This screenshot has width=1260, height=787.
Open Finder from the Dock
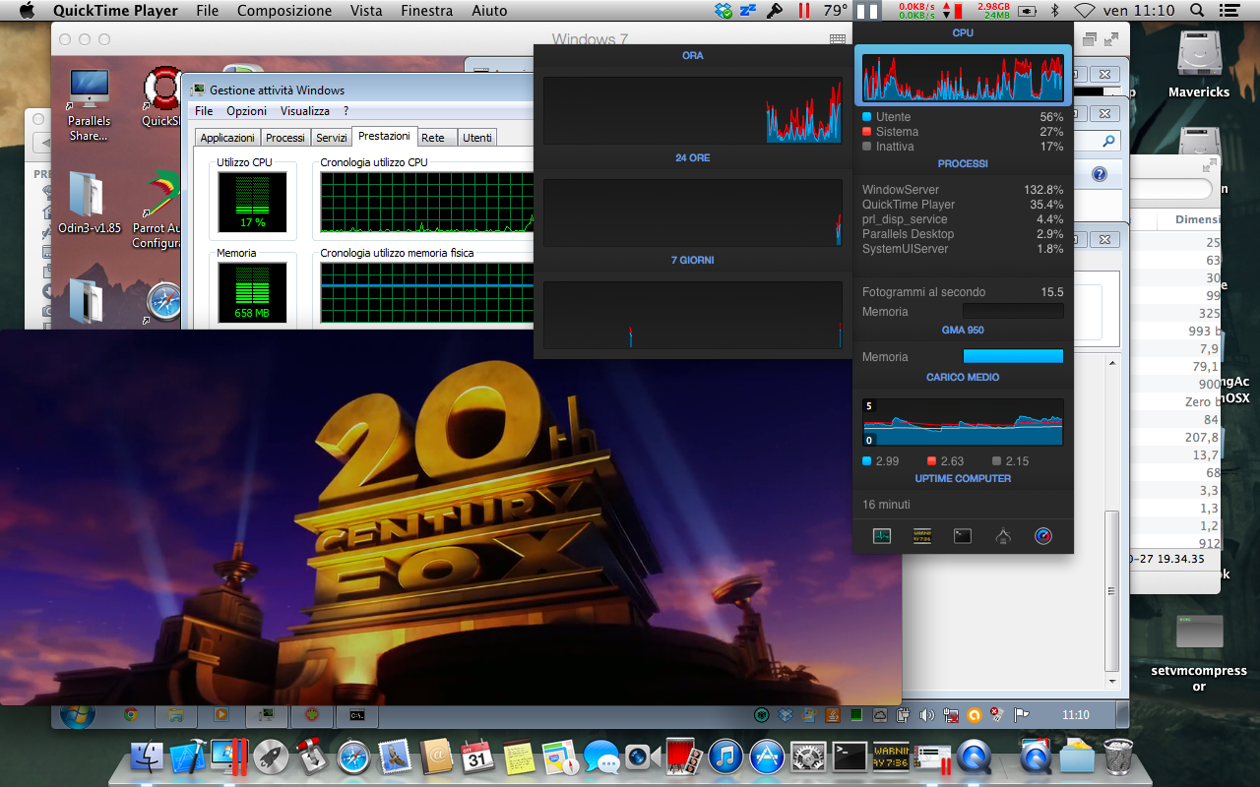pos(147,756)
